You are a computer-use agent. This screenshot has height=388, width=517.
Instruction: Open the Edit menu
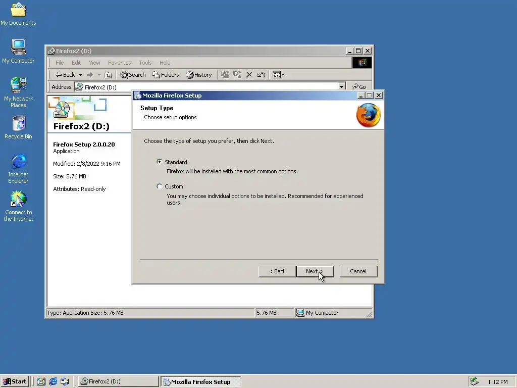[76, 63]
